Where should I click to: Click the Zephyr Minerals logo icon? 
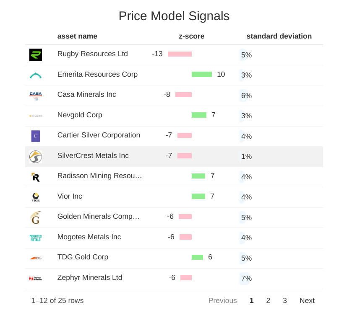point(36,278)
